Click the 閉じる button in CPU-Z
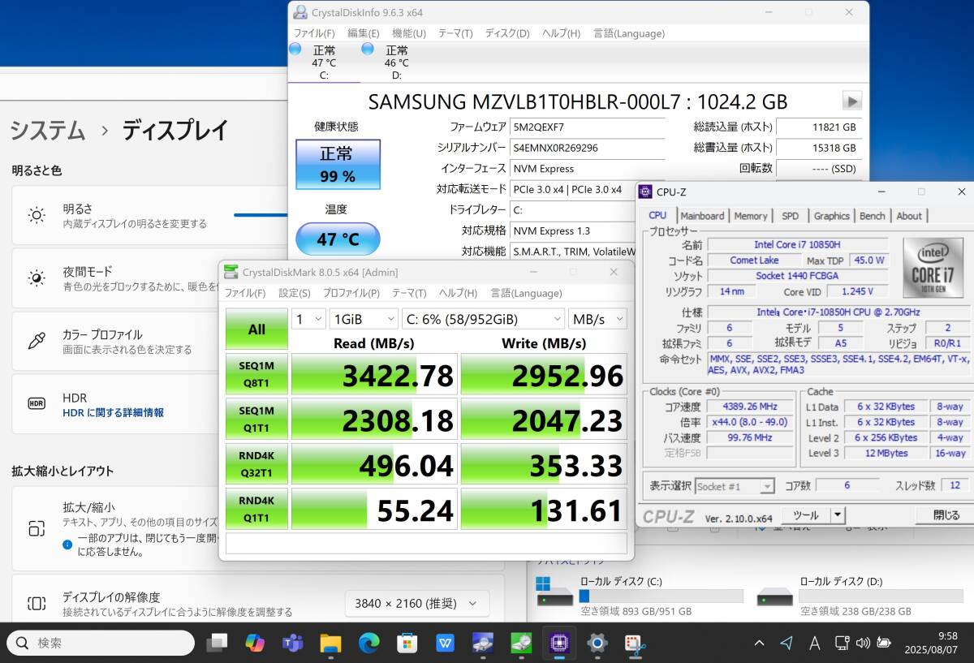Image resolution: width=974 pixels, height=663 pixels. [x=945, y=515]
